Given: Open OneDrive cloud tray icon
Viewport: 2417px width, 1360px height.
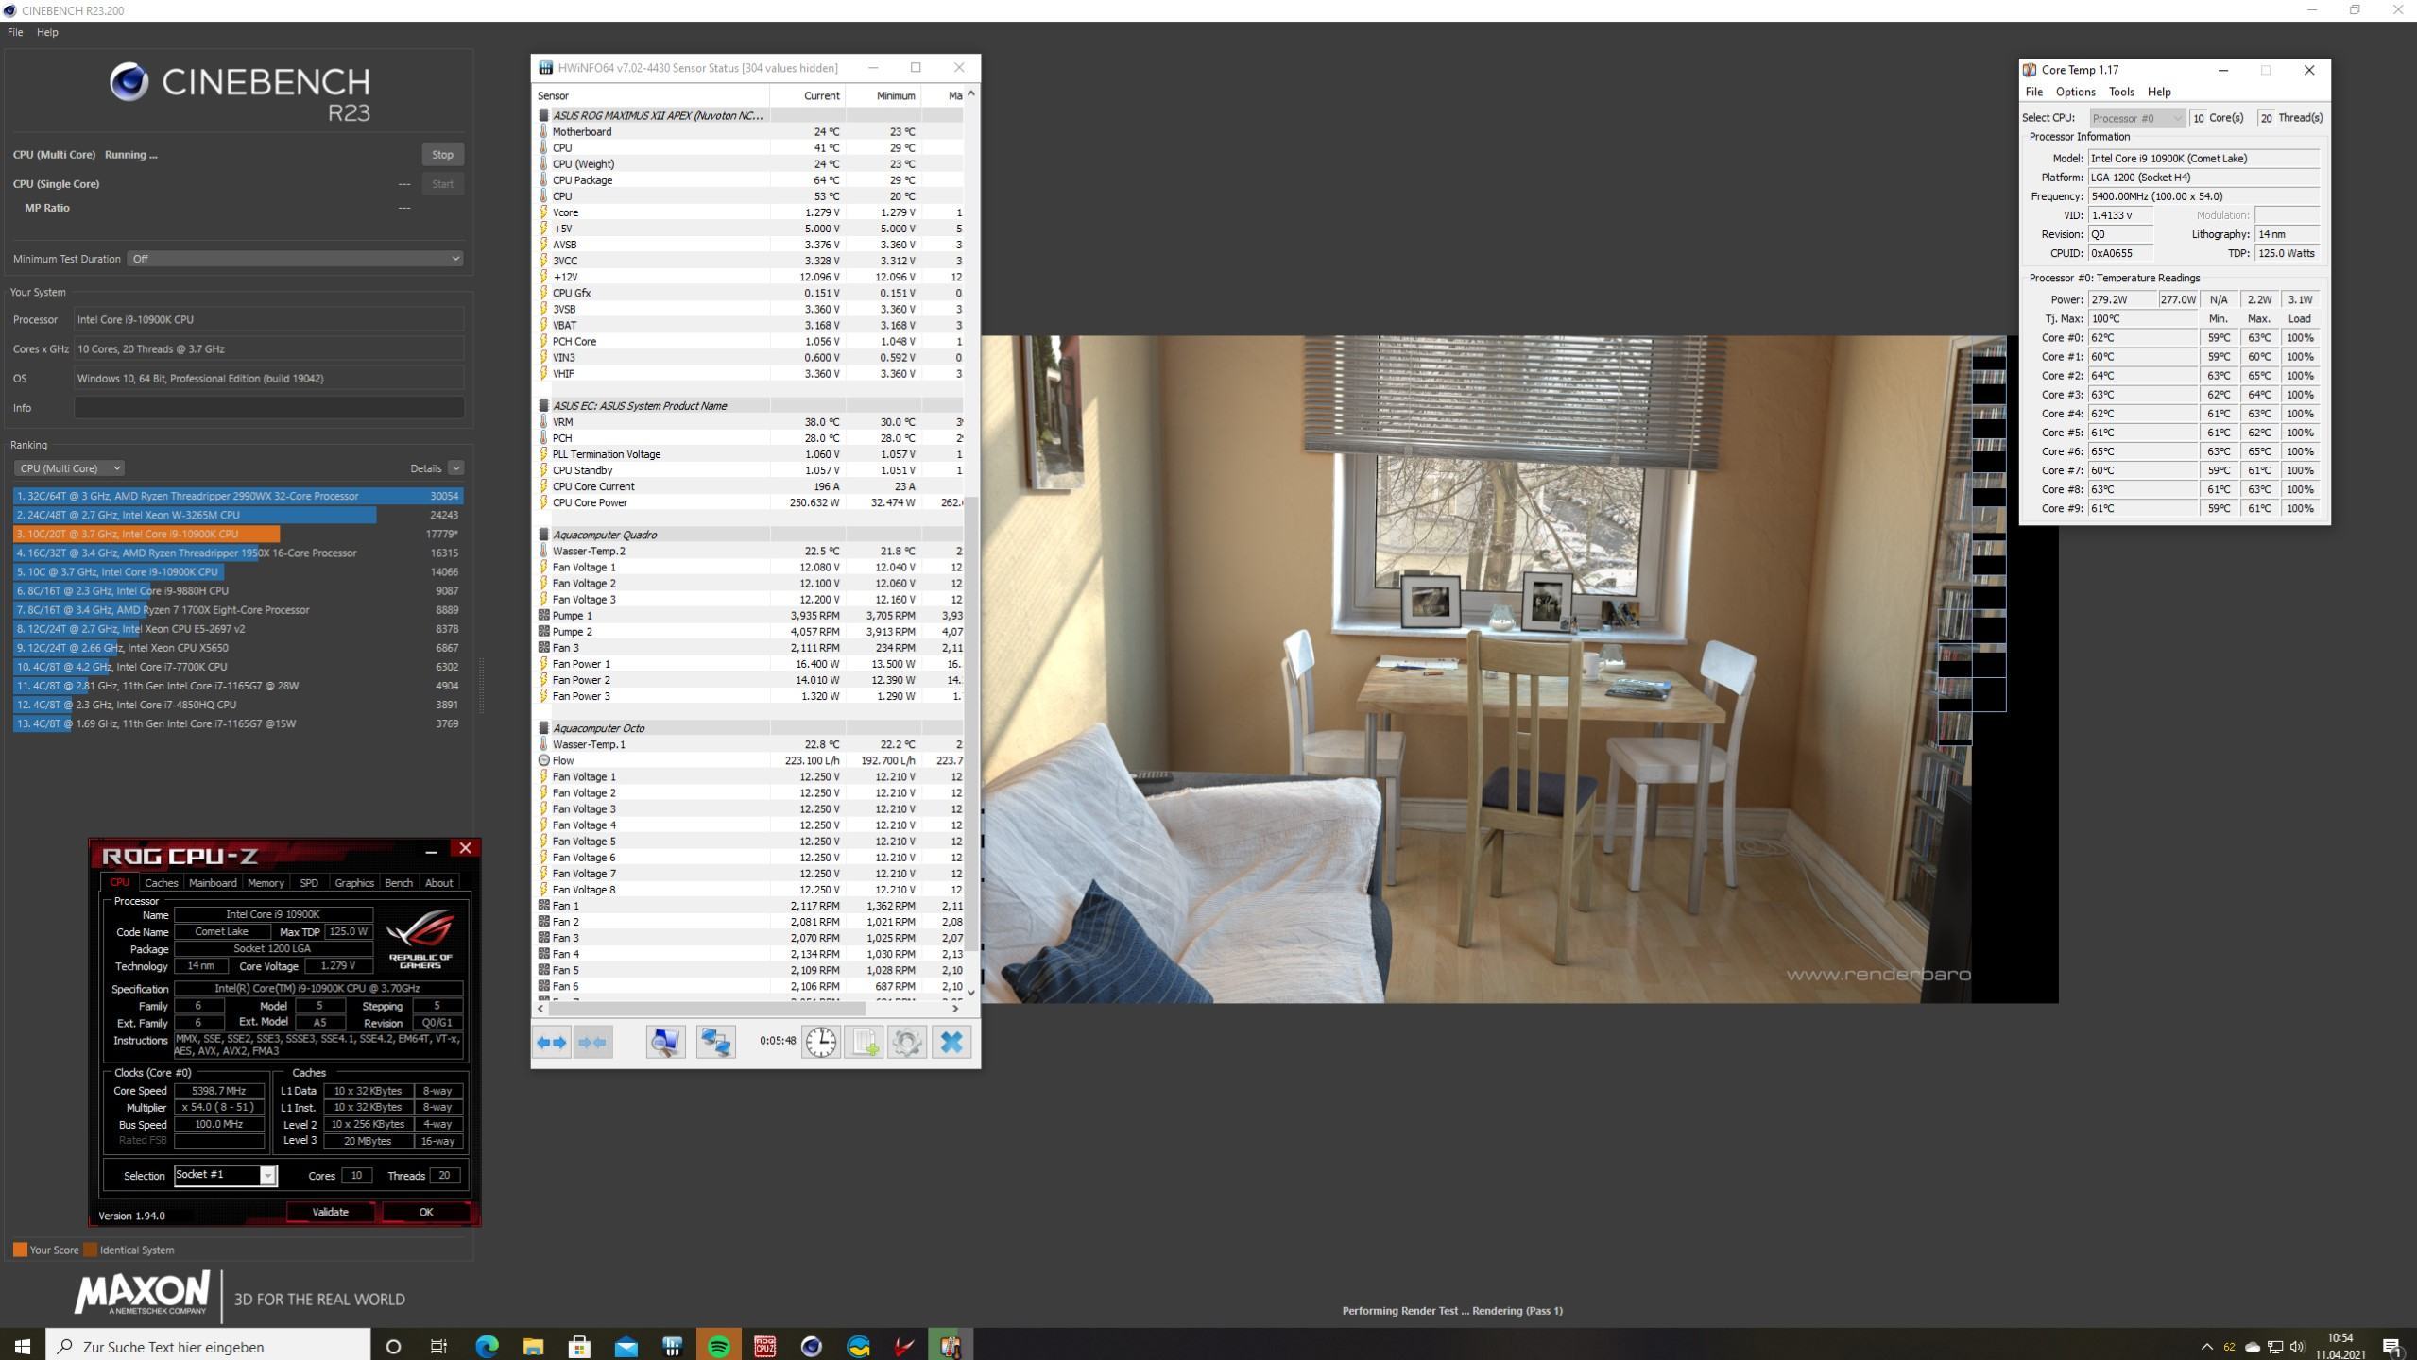Looking at the screenshot, I should pos(2253,1347).
